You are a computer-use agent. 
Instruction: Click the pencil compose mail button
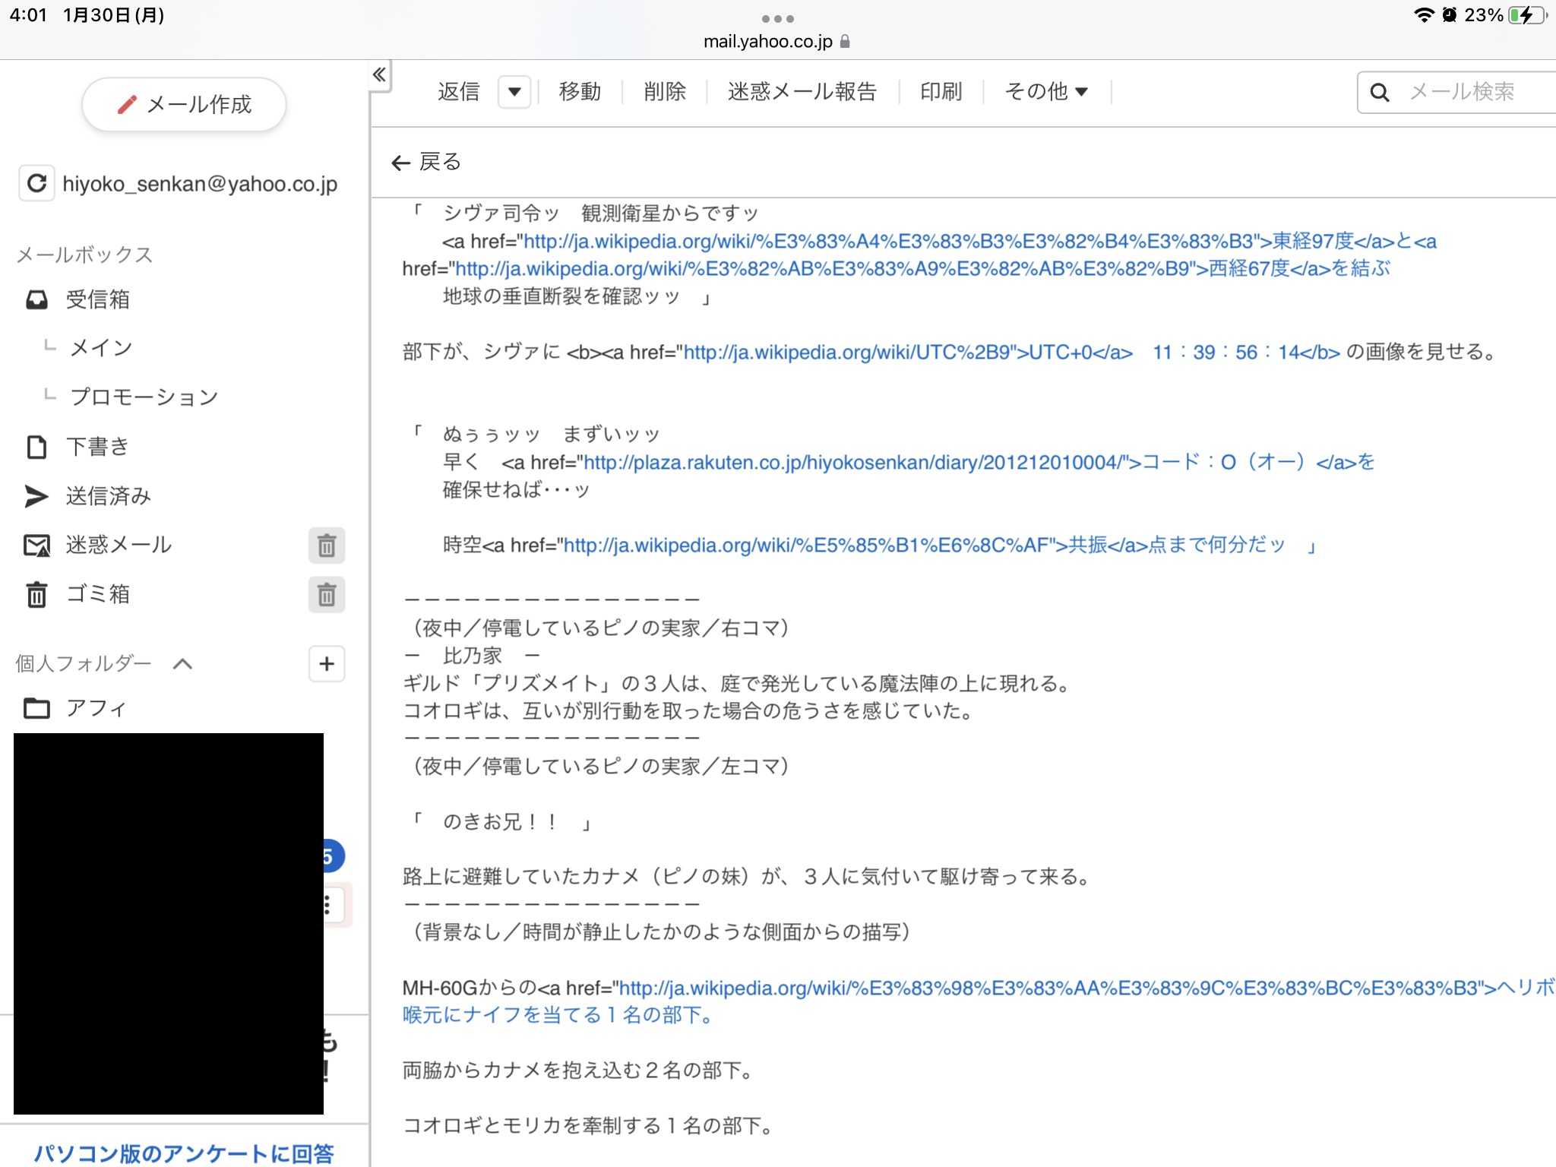click(x=184, y=104)
